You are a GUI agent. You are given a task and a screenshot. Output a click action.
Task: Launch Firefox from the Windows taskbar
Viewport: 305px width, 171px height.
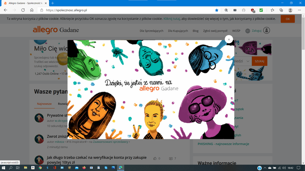[84, 168]
